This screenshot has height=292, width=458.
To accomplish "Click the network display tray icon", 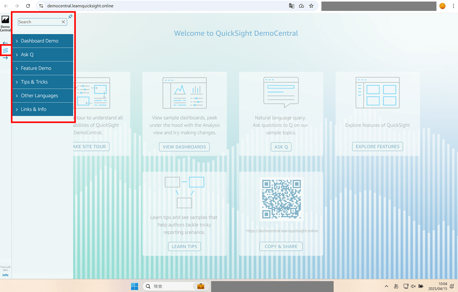I will (x=406, y=286).
